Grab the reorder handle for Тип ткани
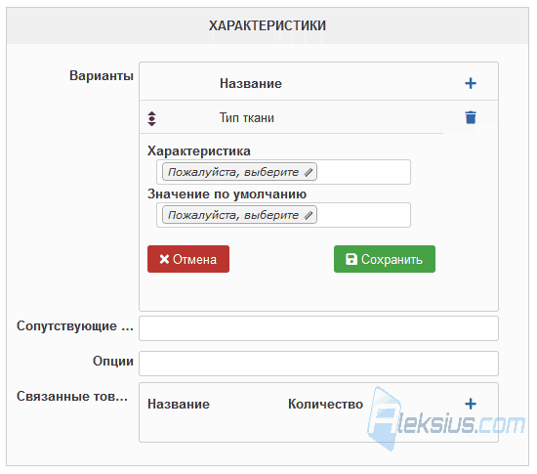Image resolution: width=537 pixels, height=474 pixels. (151, 118)
